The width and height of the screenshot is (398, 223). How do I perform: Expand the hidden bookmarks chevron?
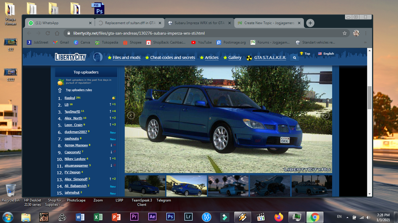click(x=365, y=42)
